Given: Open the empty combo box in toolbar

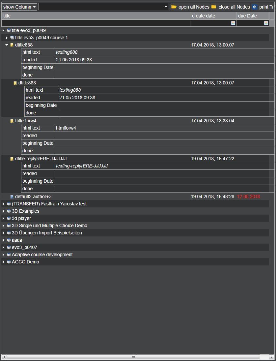Looking at the screenshot, I should [104, 7].
